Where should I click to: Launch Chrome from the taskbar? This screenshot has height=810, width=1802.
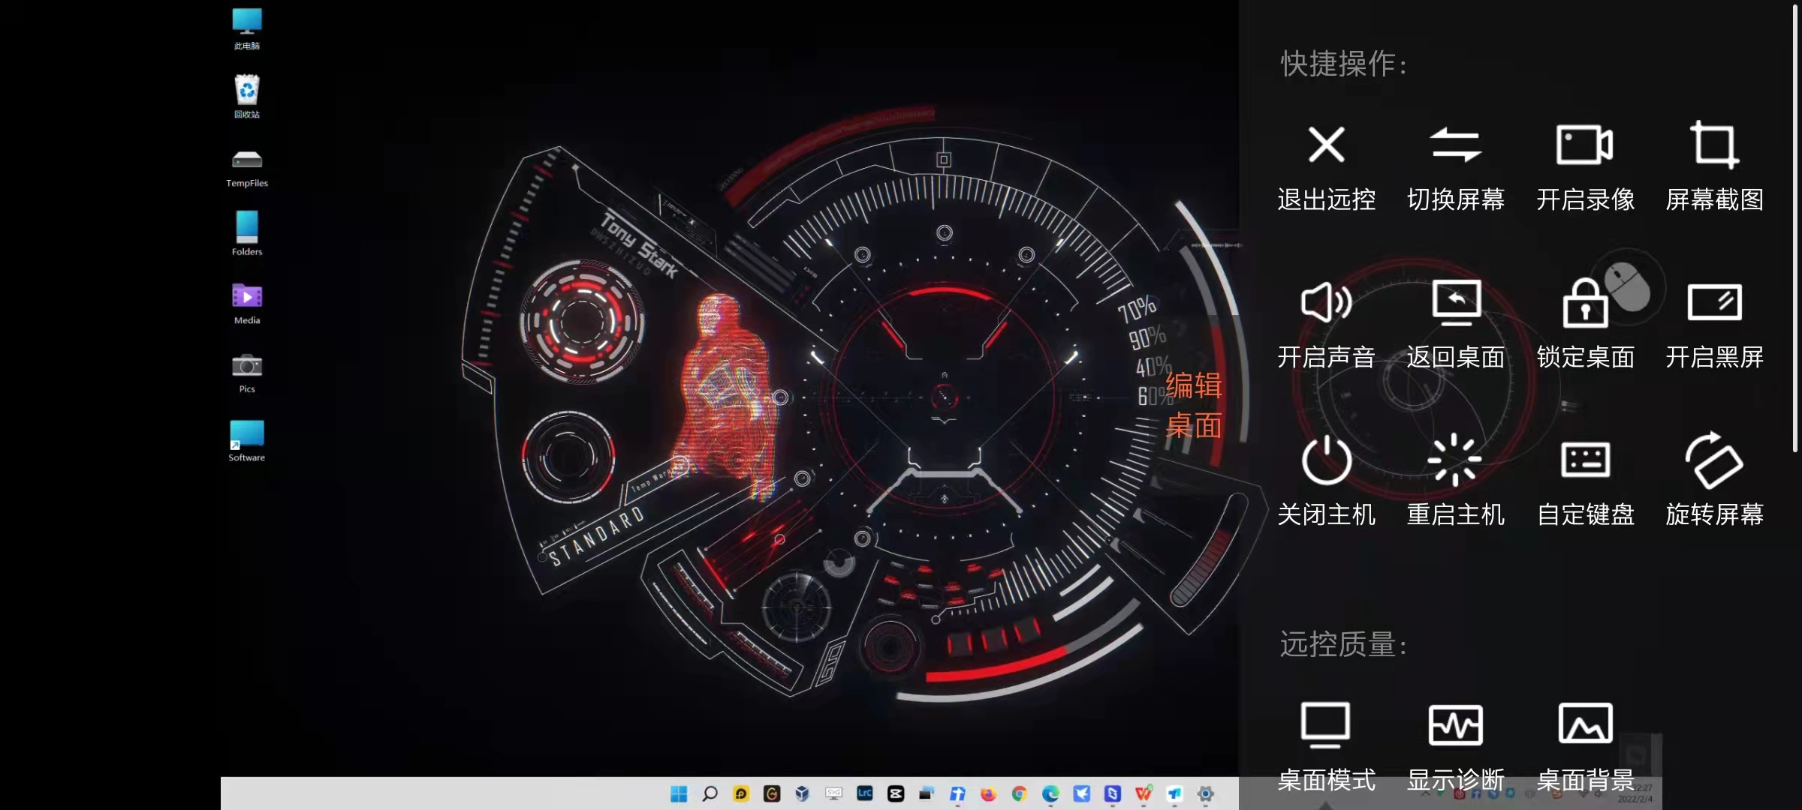[x=1019, y=793]
